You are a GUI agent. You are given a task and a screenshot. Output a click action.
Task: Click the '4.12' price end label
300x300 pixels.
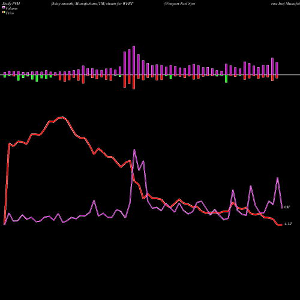coord(288,224)
